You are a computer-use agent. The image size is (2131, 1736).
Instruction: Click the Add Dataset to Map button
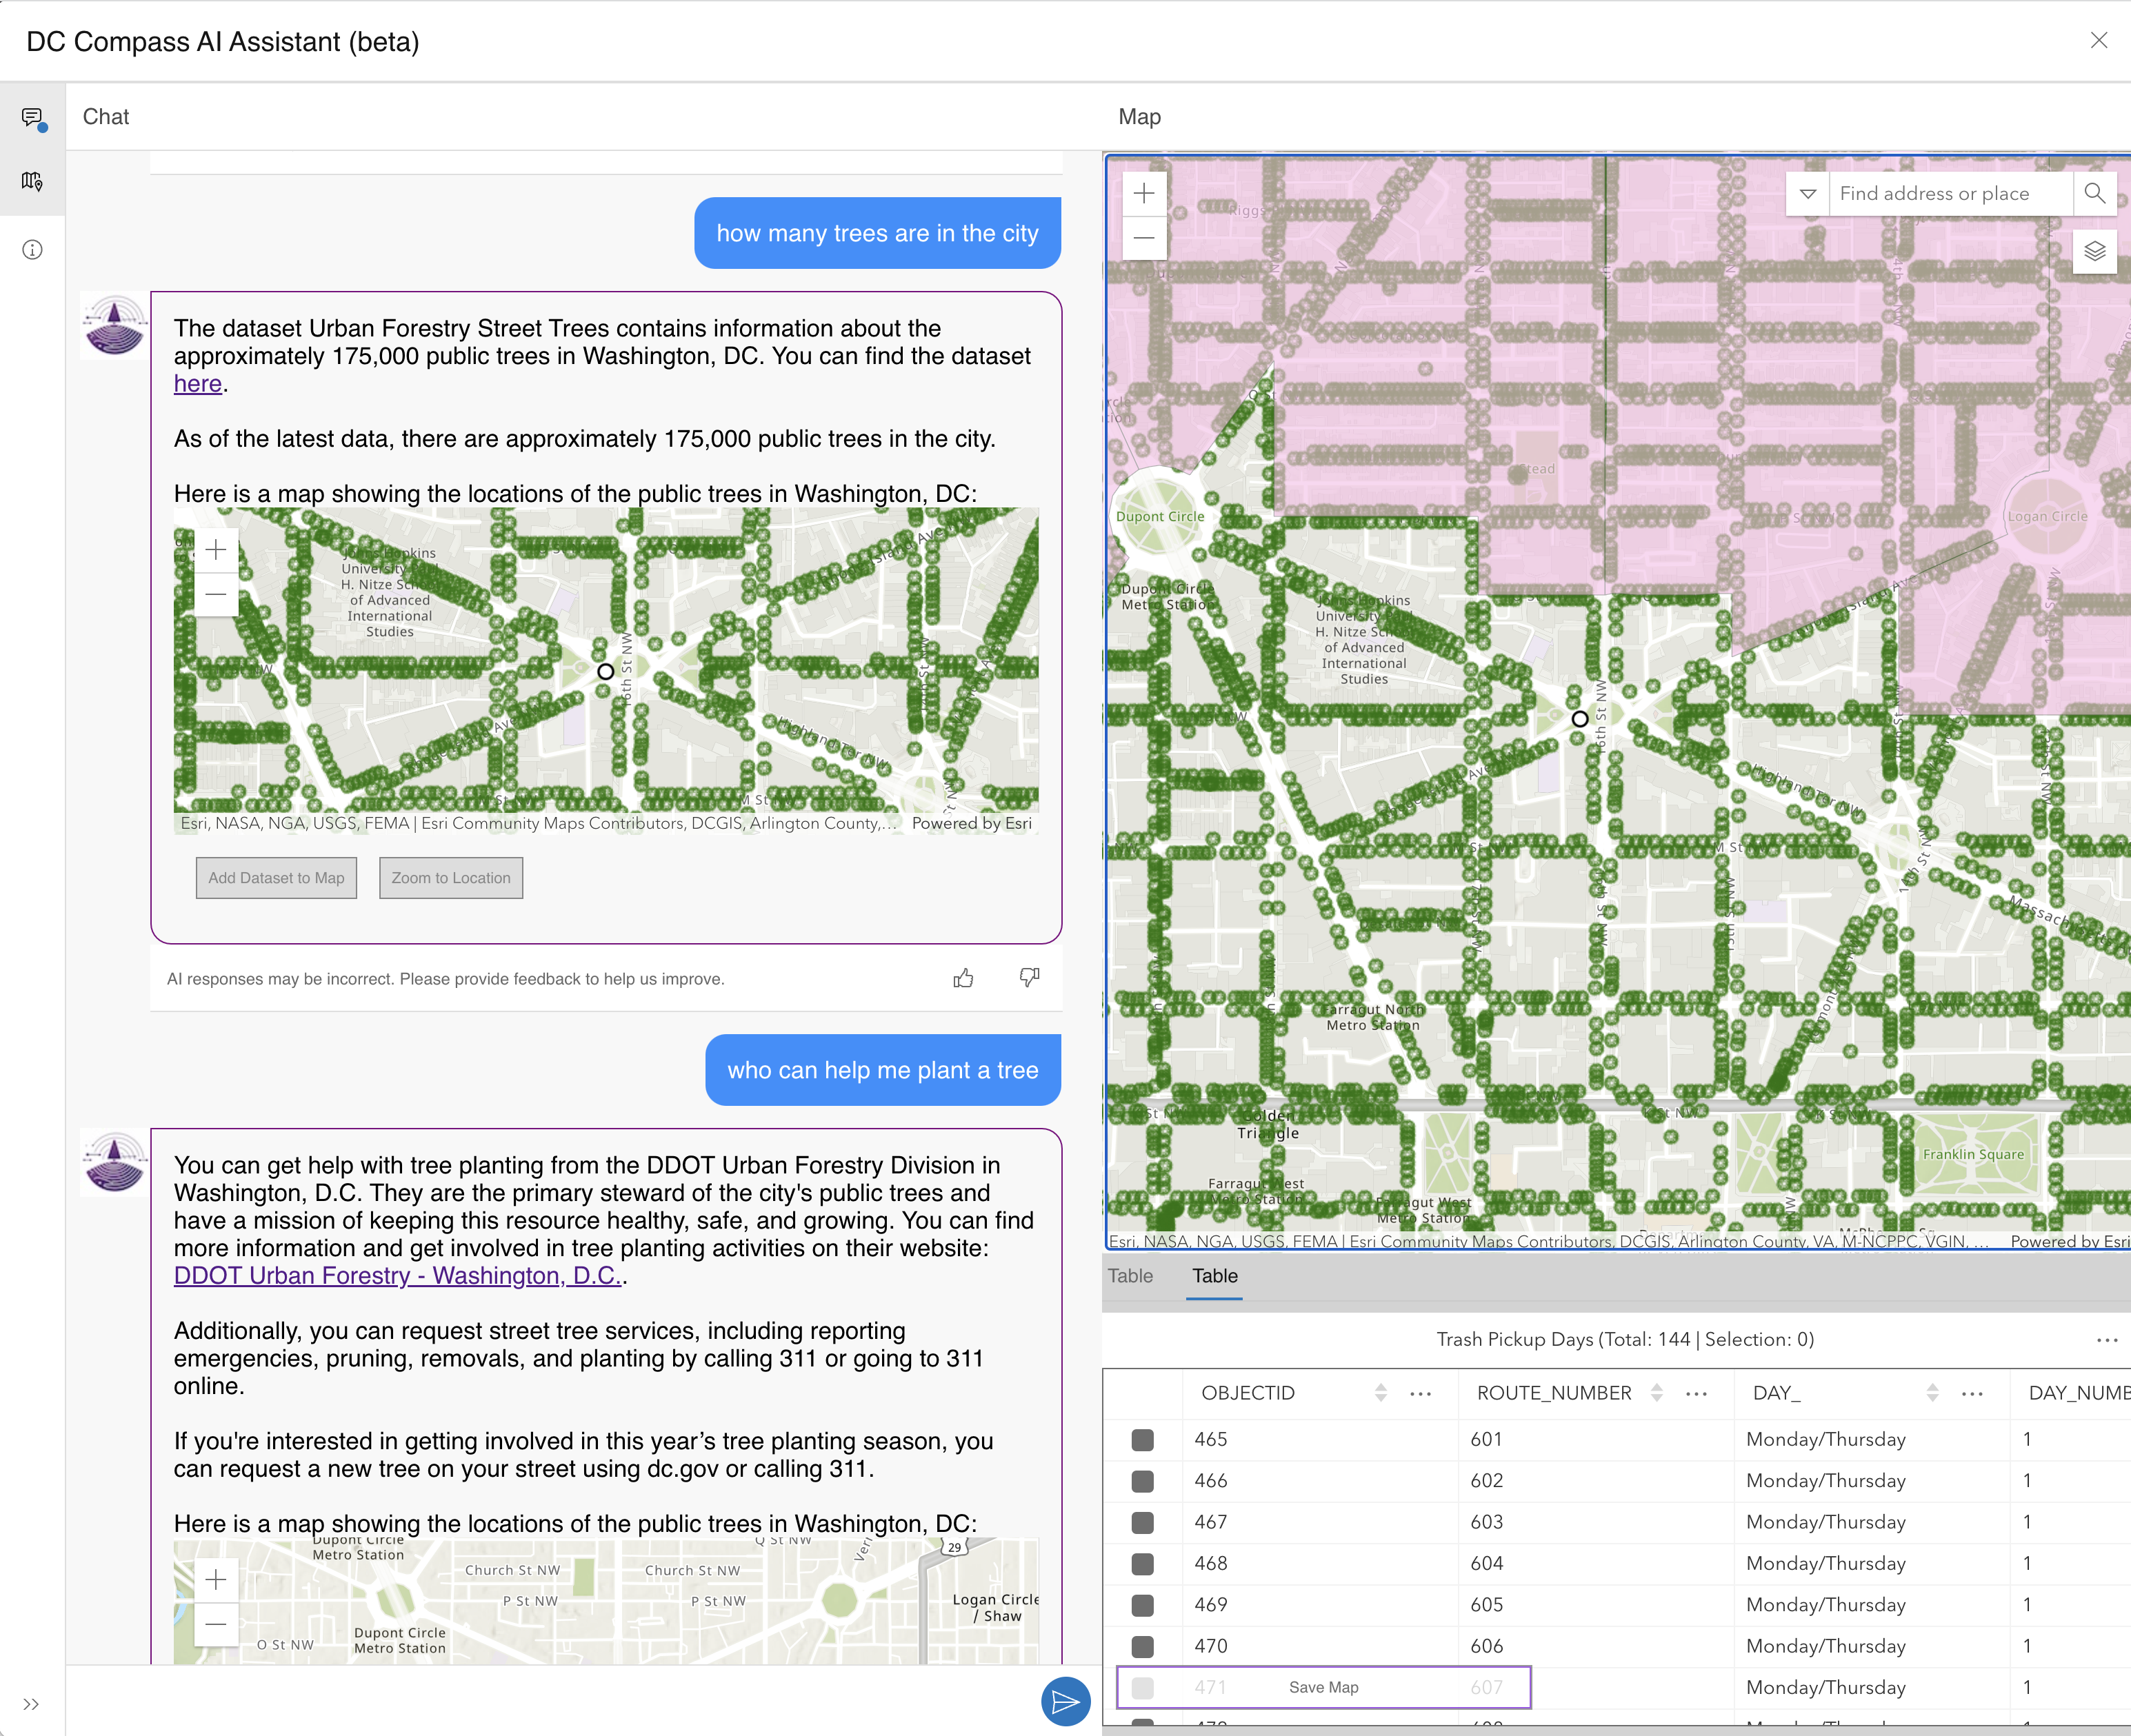pos(276,877)
